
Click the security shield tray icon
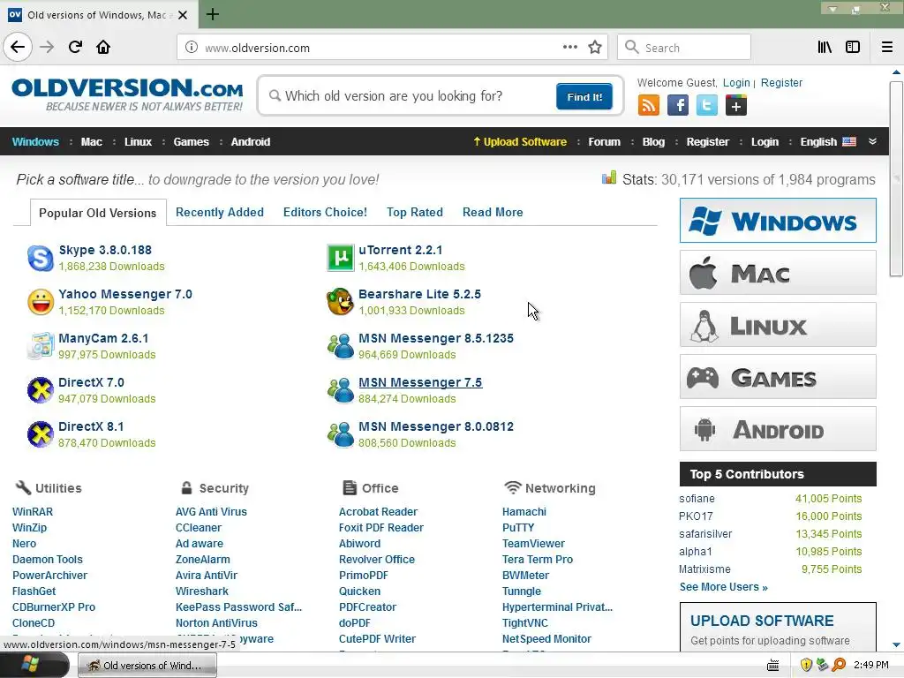[806, 665]
